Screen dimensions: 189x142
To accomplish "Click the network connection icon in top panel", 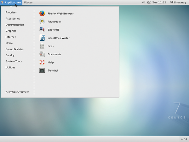I will coord(149,2).
